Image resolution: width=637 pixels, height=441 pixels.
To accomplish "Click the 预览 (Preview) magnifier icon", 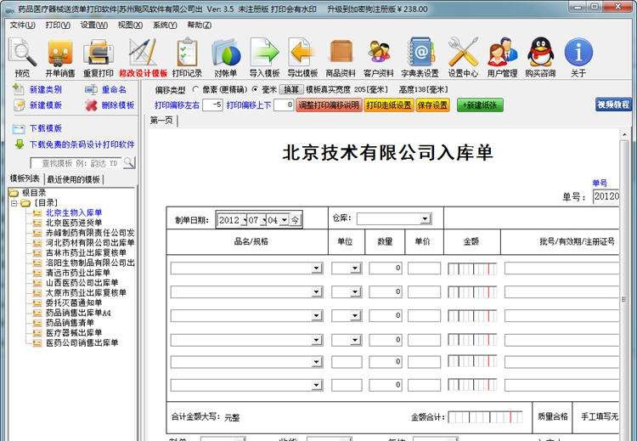I will tap(22, 54).
